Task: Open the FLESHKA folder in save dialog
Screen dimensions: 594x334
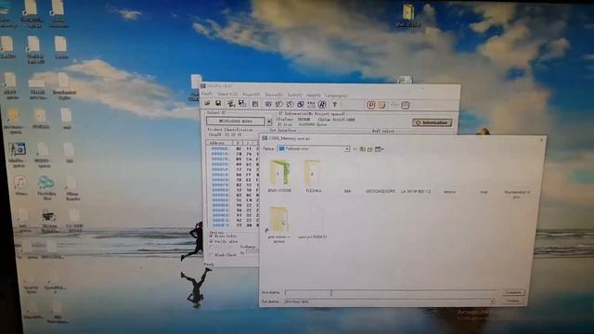Action: [x=314, y=175]
